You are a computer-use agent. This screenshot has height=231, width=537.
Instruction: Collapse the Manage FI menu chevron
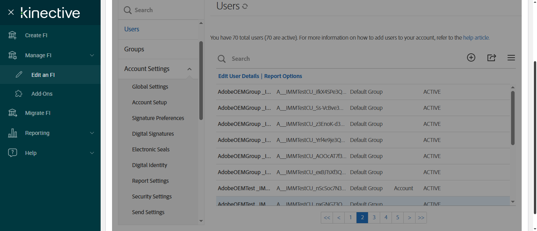[x=92, y=55]
